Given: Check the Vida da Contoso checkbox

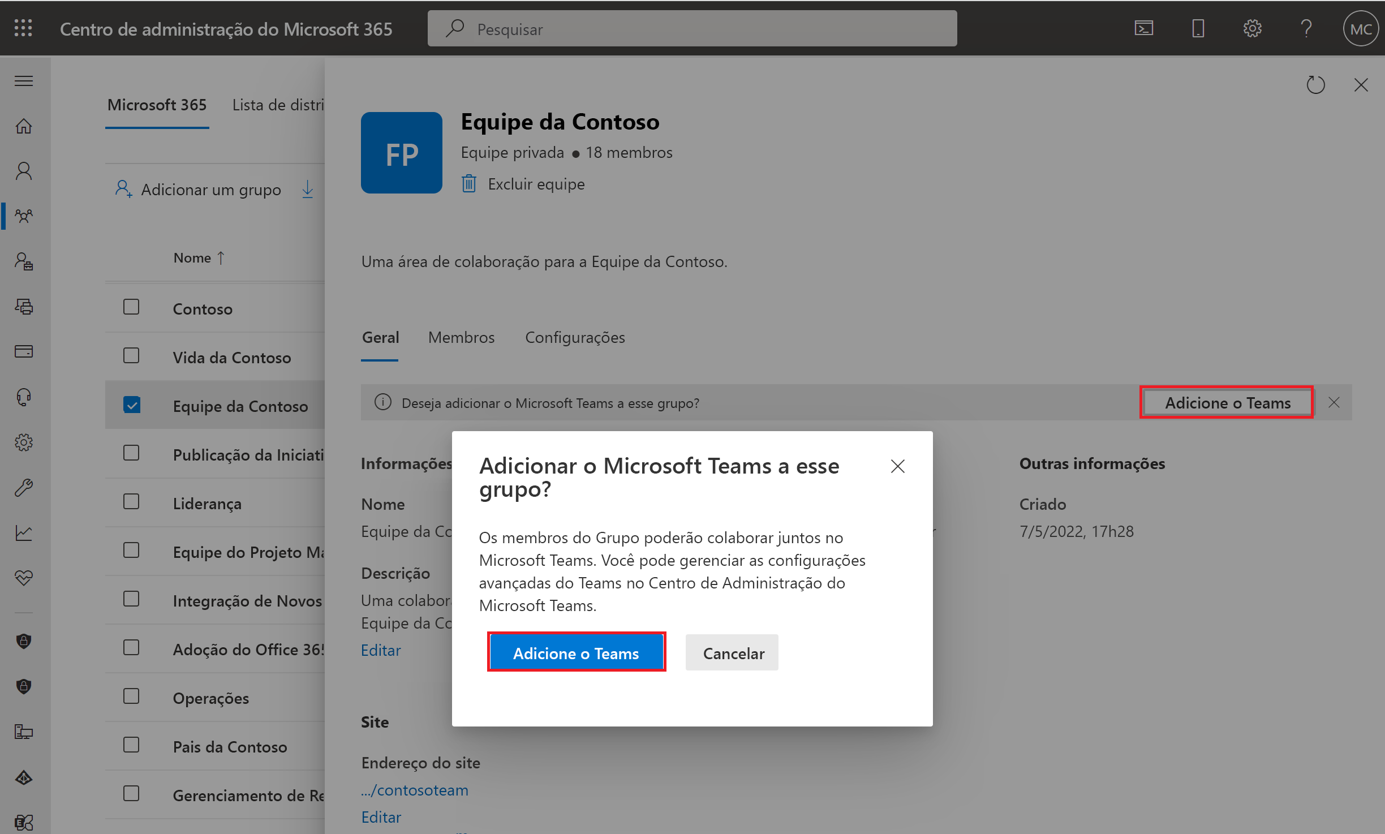Looking at the screenshot, I should pyautogui.click(x=131, y=355).
